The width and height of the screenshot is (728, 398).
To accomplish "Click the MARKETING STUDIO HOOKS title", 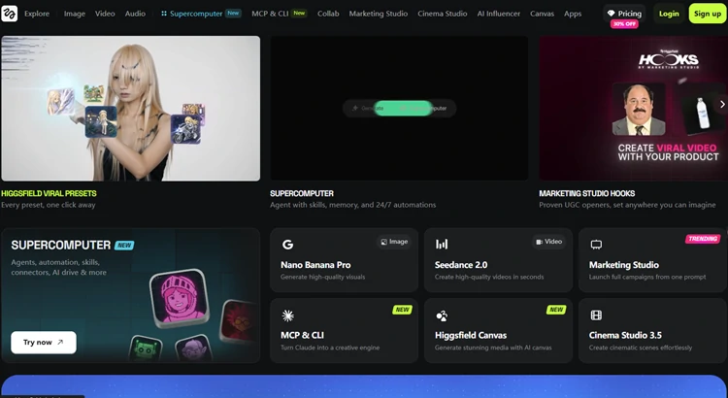I will point(587,193).
